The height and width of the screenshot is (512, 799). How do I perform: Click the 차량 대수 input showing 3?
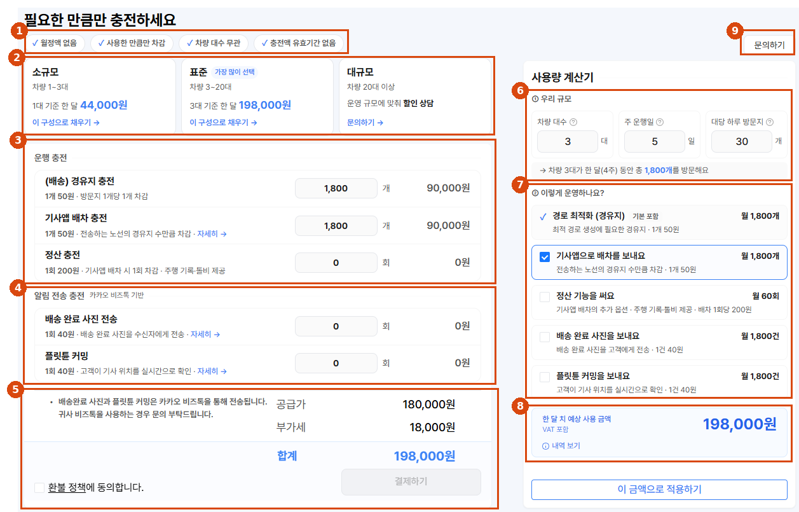(568, 141)
